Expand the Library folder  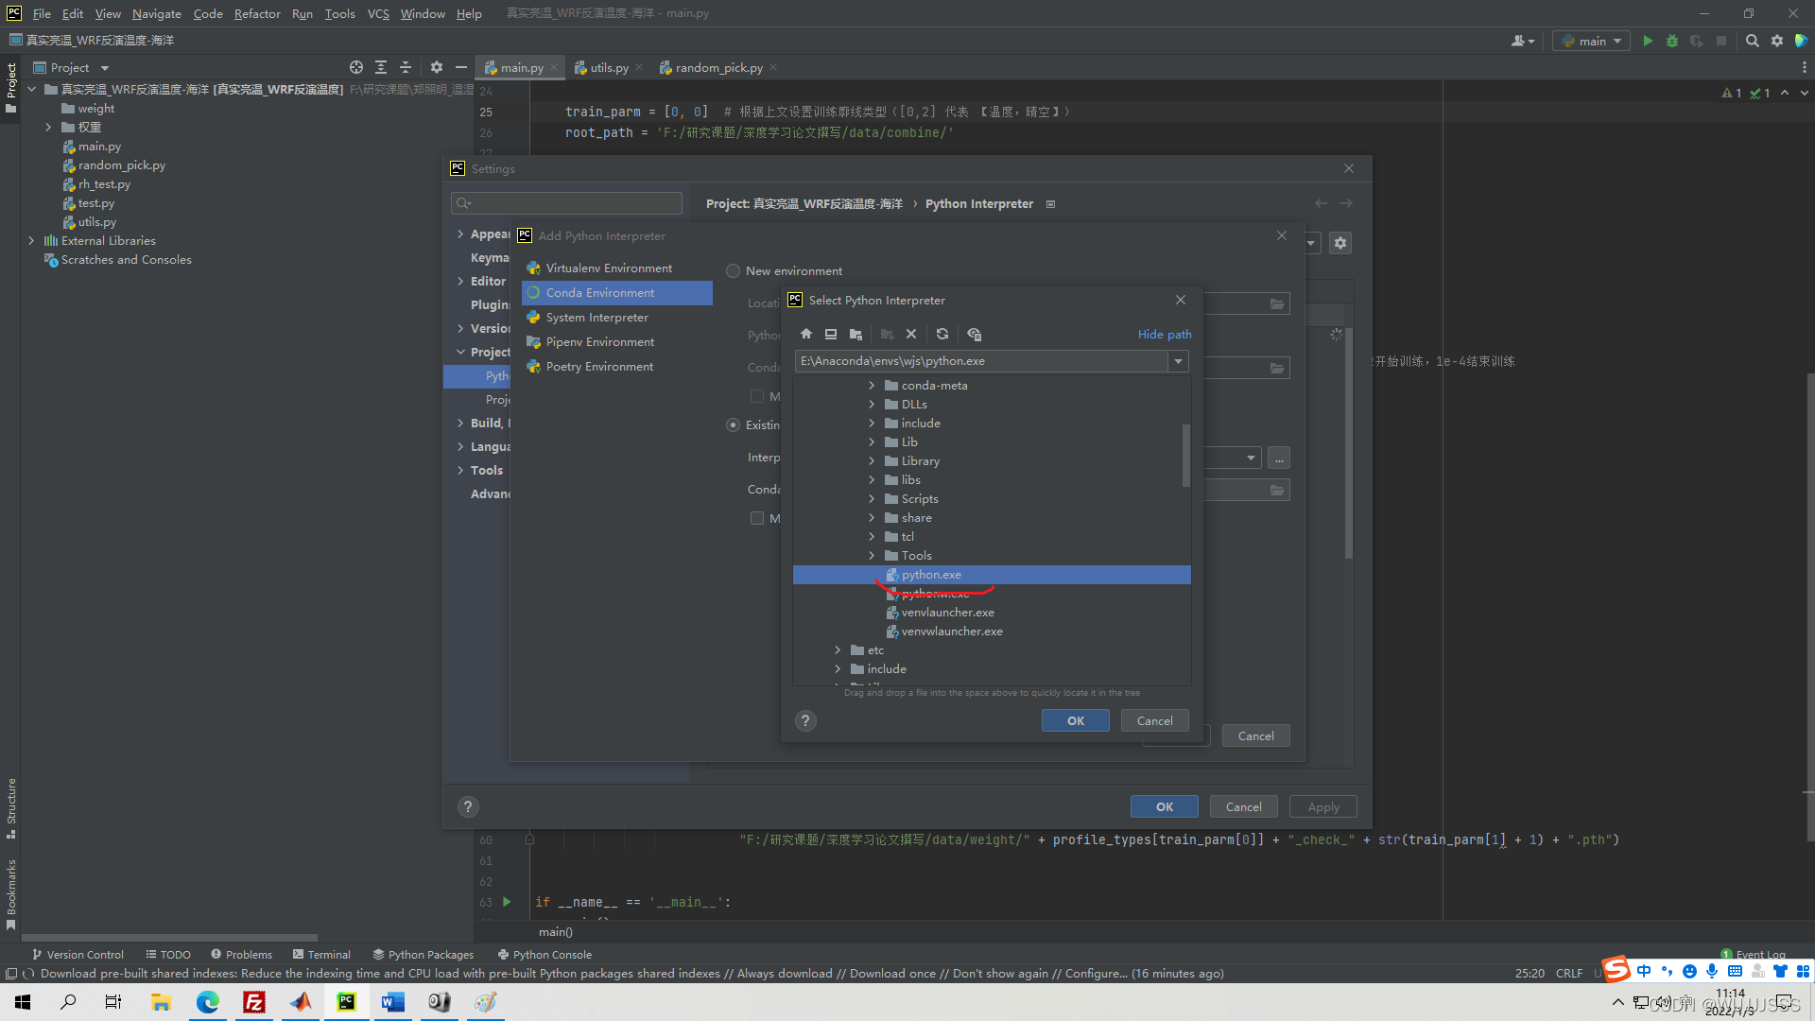click(x=872, y=461)
